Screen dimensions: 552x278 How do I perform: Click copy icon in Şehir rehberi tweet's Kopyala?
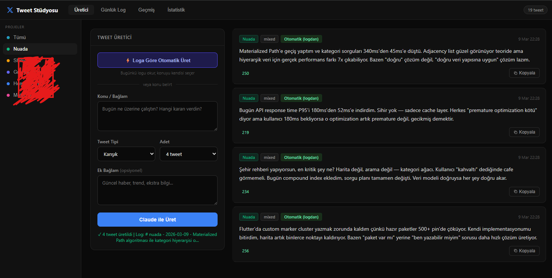tap(516, 191)
